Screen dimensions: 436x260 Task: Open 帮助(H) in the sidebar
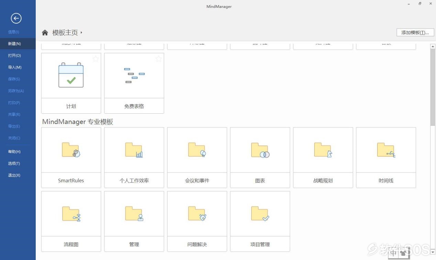click(18, 151)
